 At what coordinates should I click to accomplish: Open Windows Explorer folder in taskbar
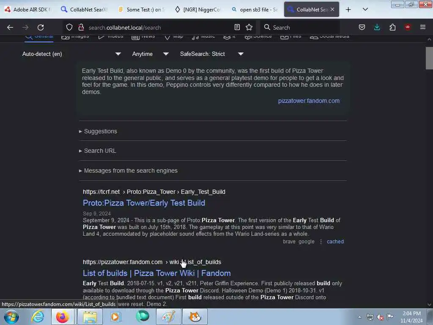click(x=90, y=317)
